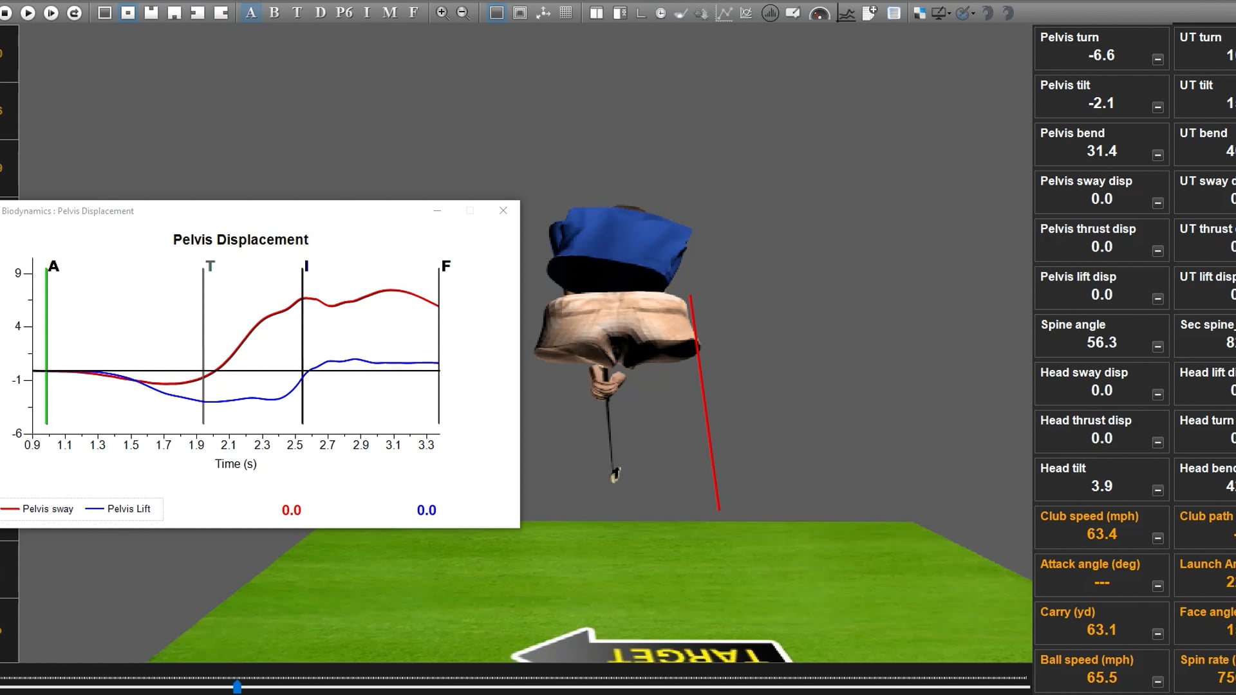The width and height of the screenshot is (1236, 695).
Task: Click the timeline playhead marker
Action: click(236, 687)
